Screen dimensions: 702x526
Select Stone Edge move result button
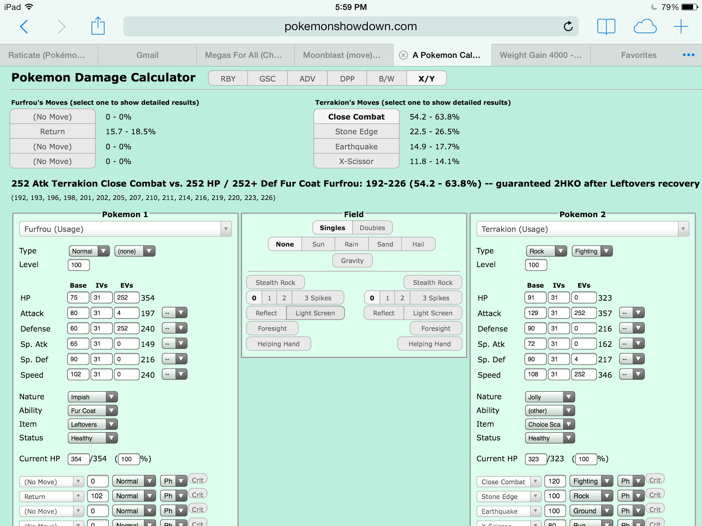click(x=356, y=131)
